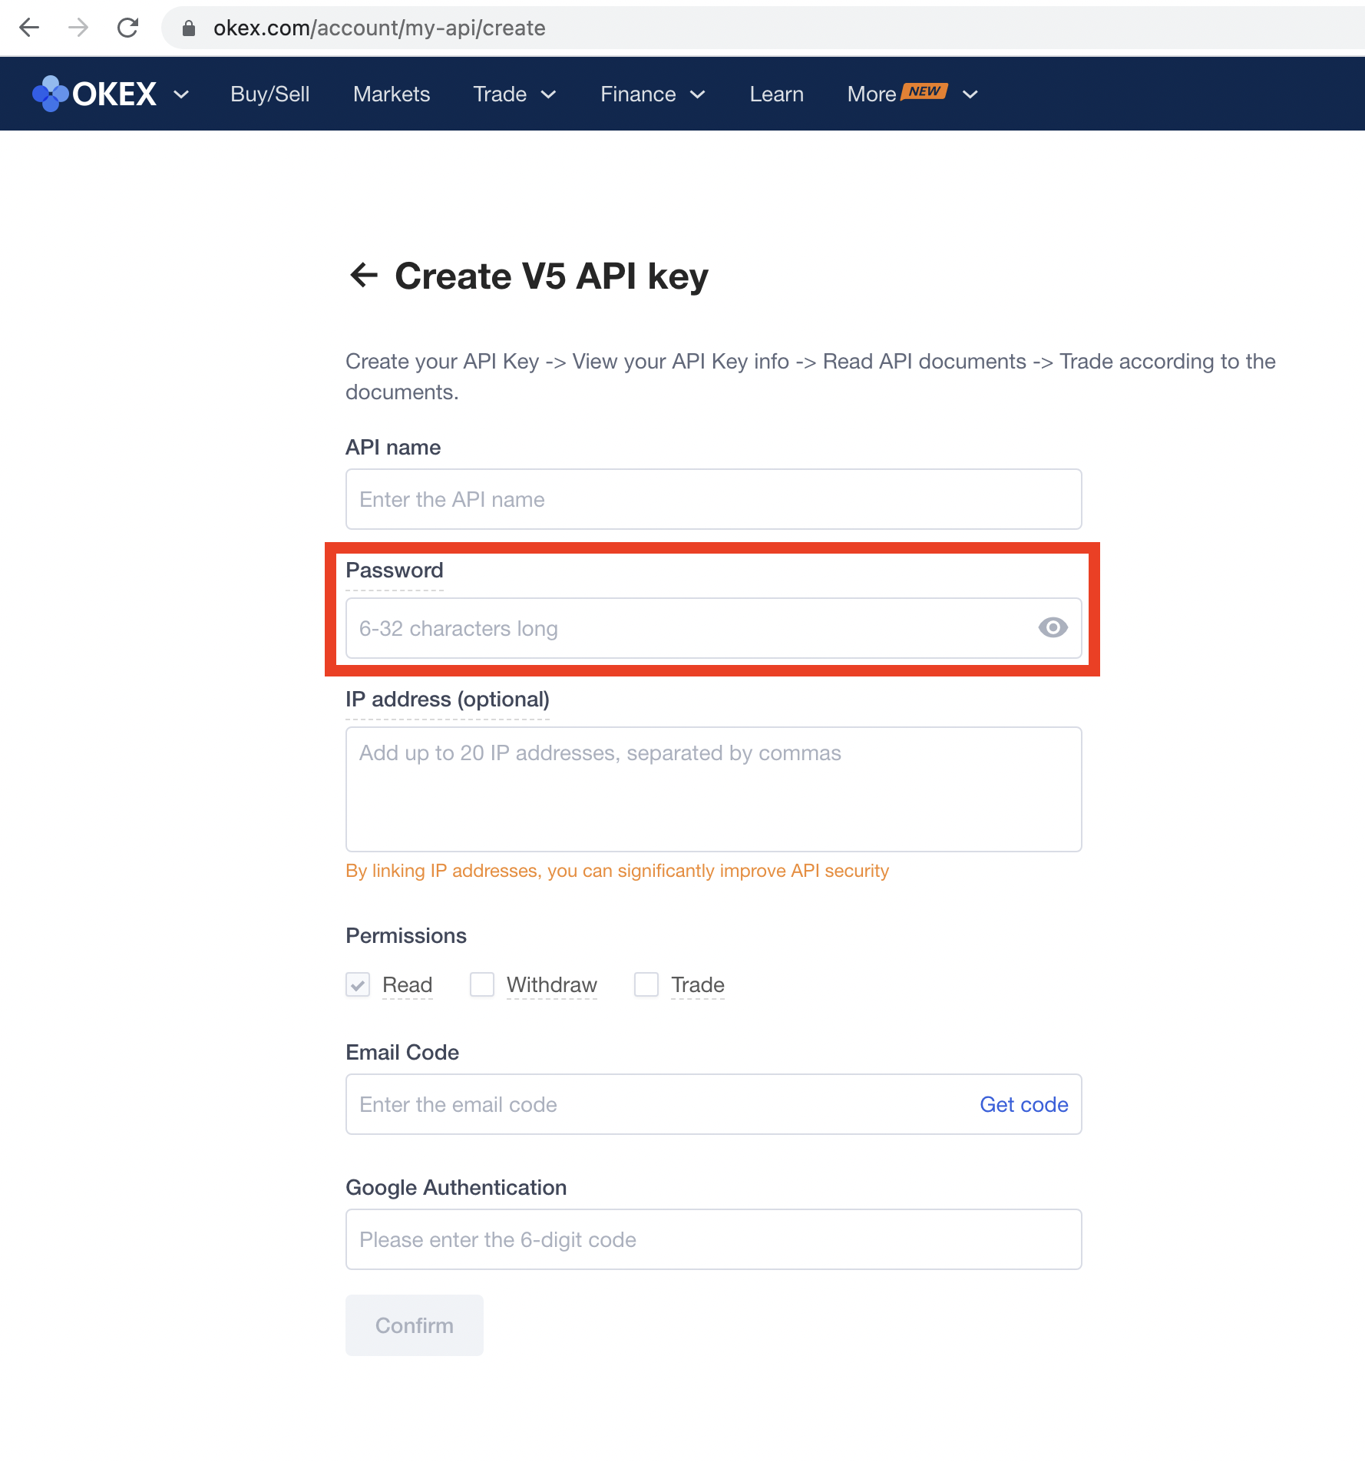The image size is (1365, 1462).
Task: Toggle password visibility with the eye icon
Action: click(x=1053, y=628)
